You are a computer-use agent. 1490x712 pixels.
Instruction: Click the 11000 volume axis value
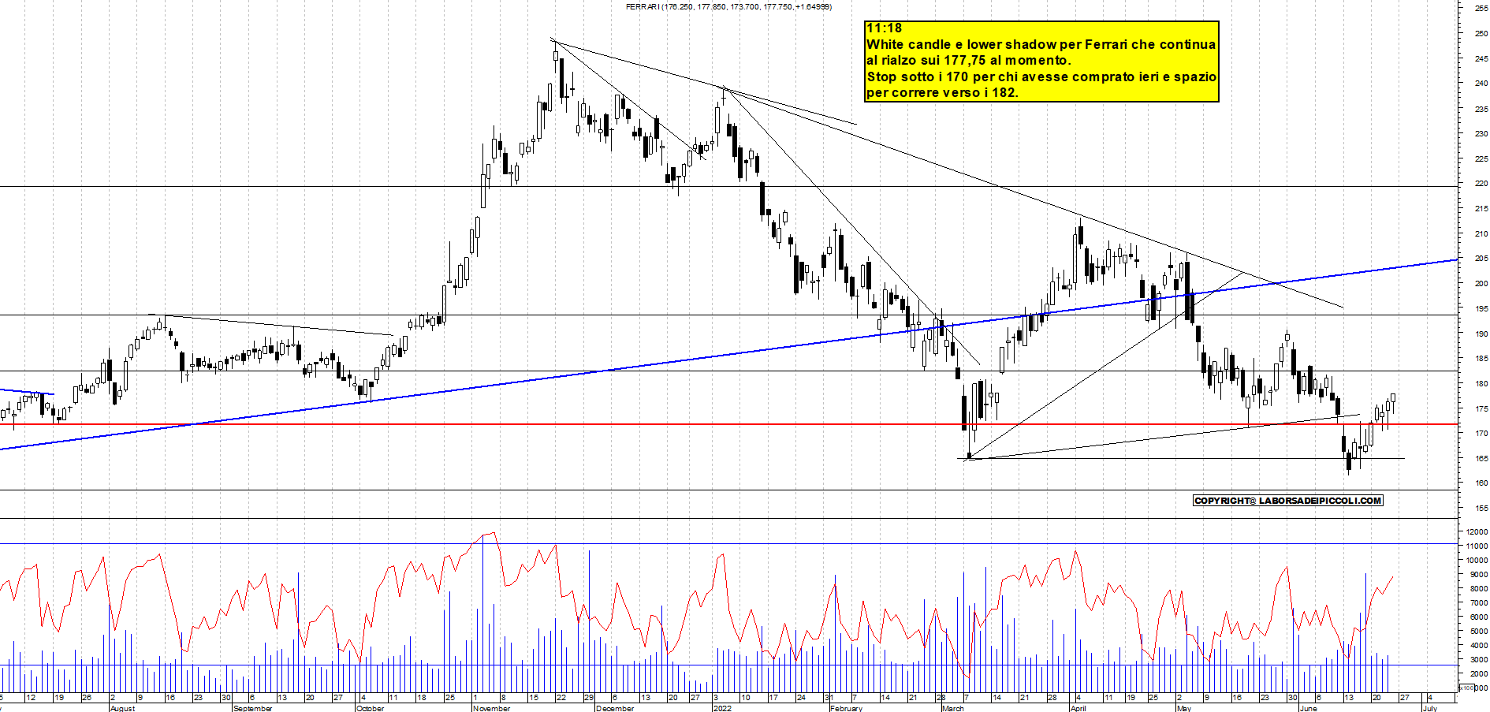point(1477,546)
